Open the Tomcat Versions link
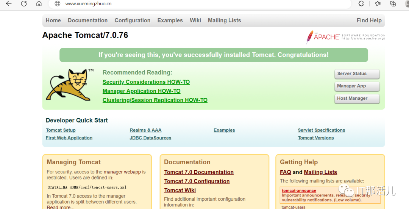The image size is (409, 209). pyautogui.click(x=316, y=138)
